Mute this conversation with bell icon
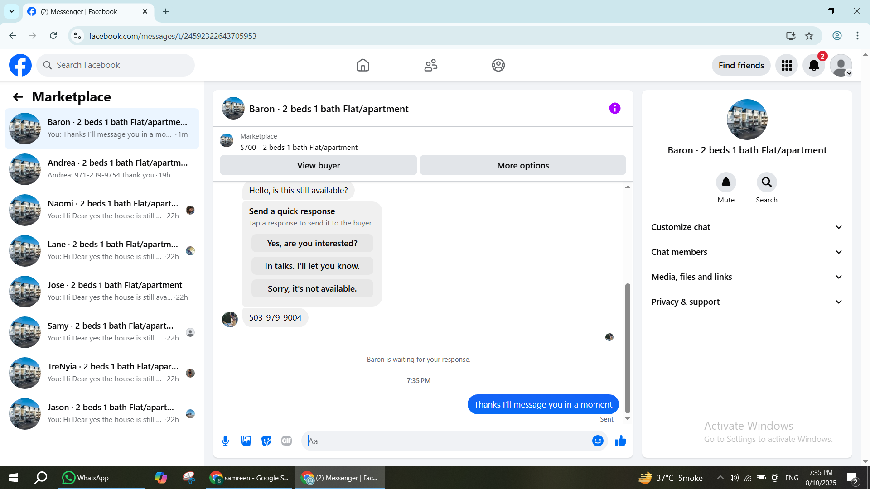Viewport: 870px width, 489px height. 726,182
